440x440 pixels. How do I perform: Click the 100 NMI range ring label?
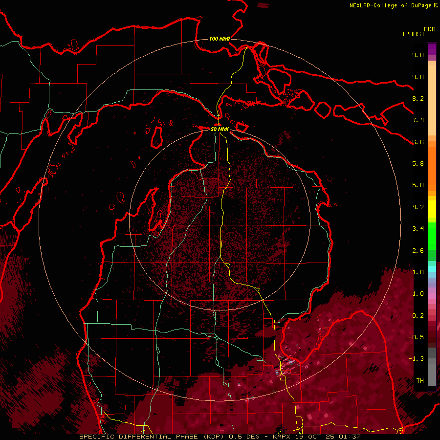220,39
